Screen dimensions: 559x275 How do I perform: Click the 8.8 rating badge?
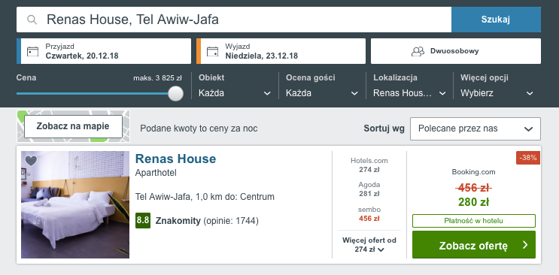(x=143, y=220)
